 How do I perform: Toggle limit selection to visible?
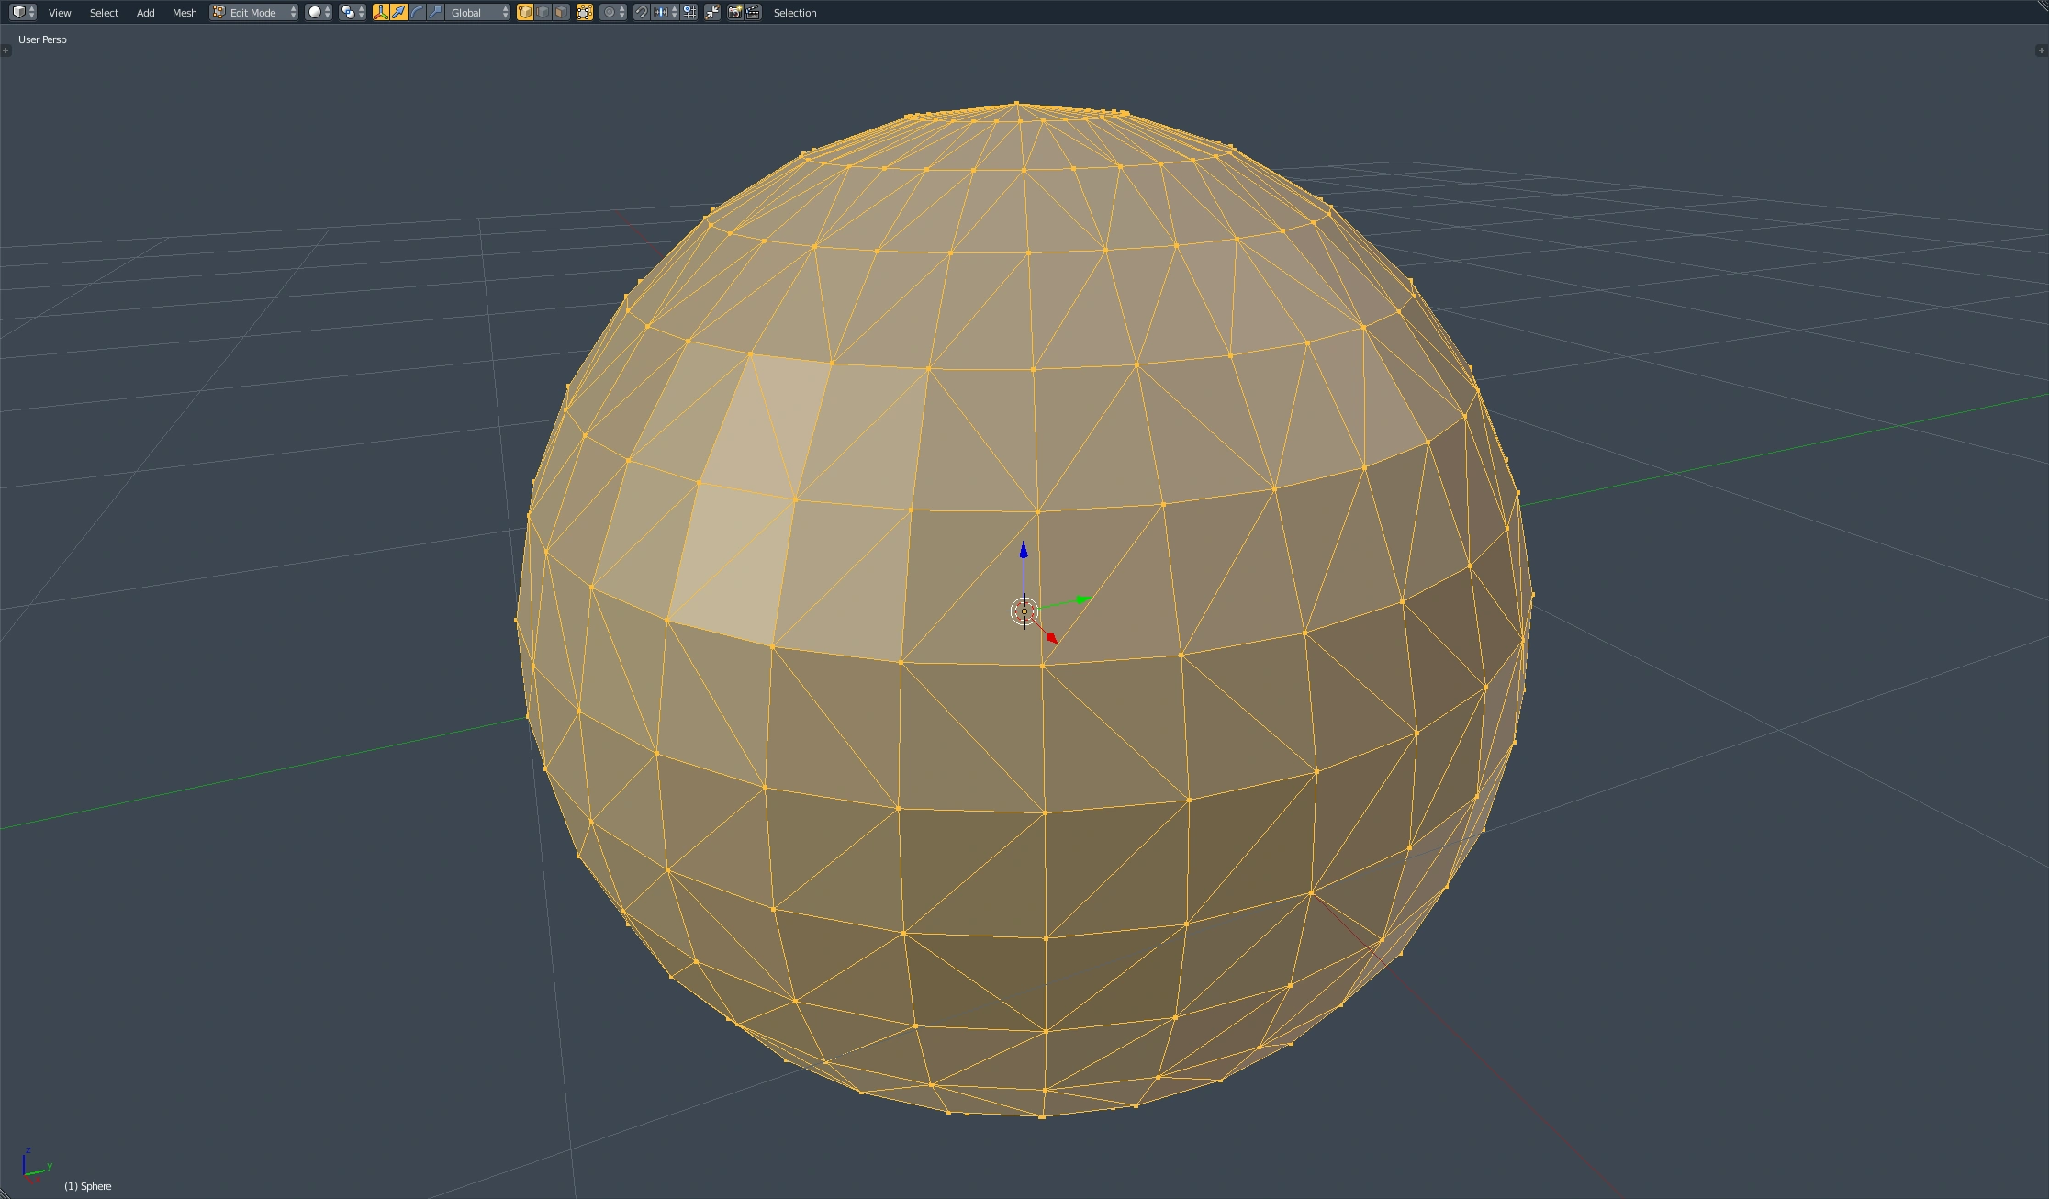coord(585,13)
